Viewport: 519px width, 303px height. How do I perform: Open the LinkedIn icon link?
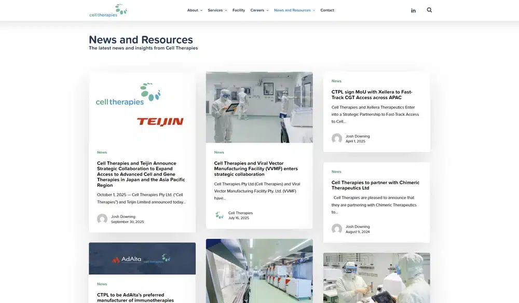[x=413, y=10]
